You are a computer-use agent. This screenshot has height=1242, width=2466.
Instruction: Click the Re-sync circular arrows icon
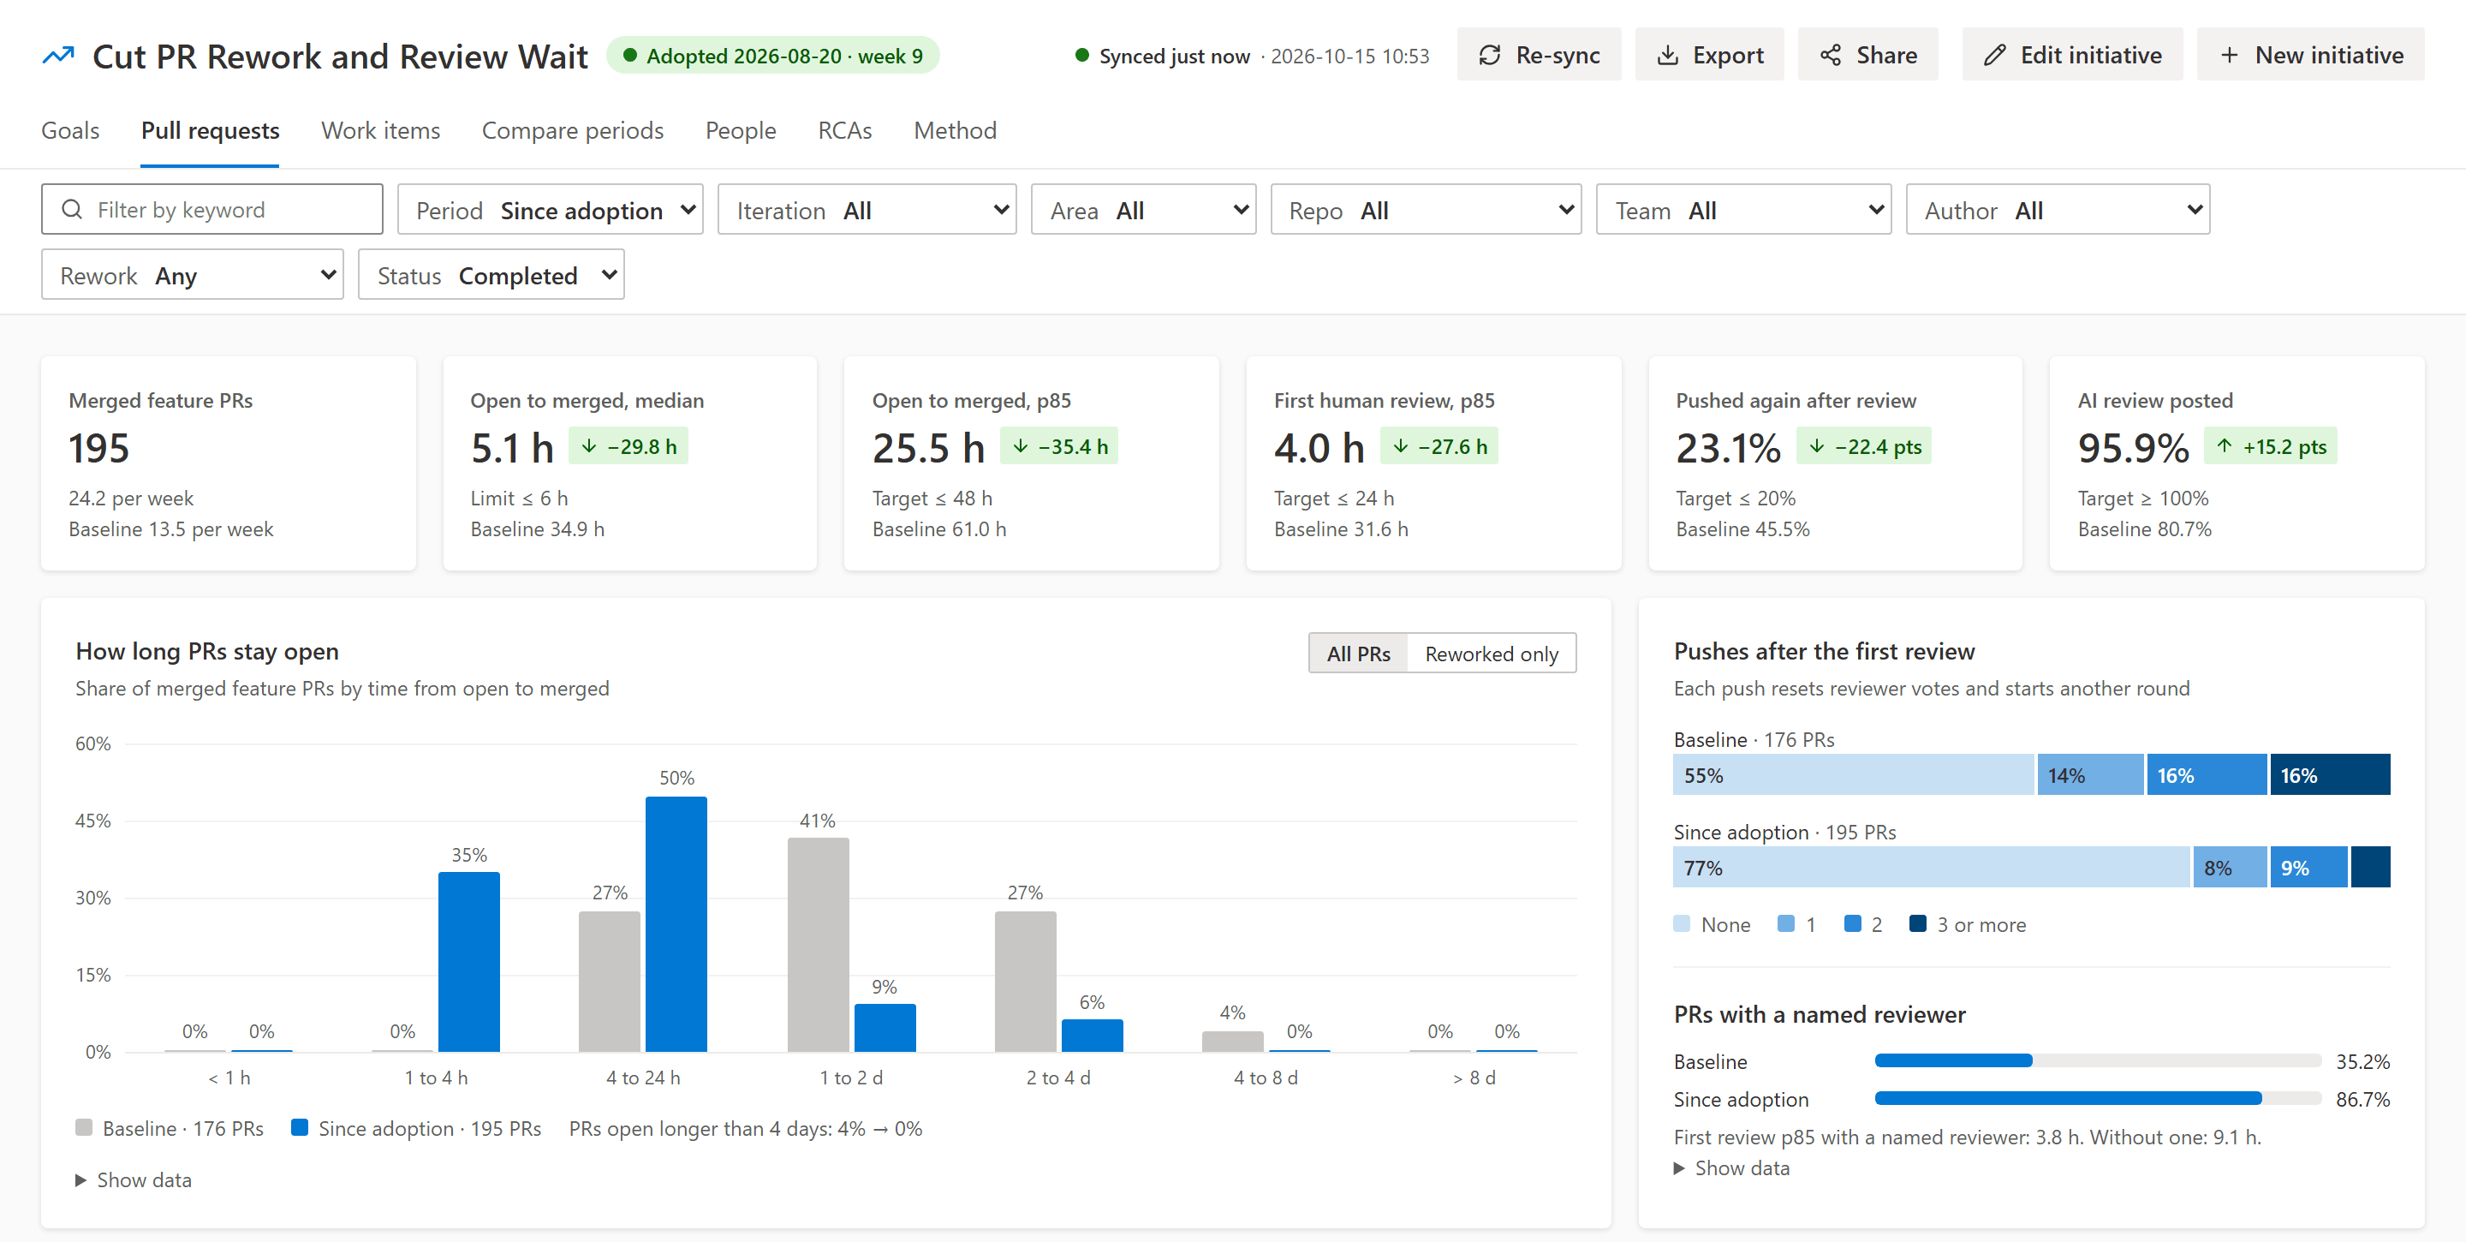1490,55
